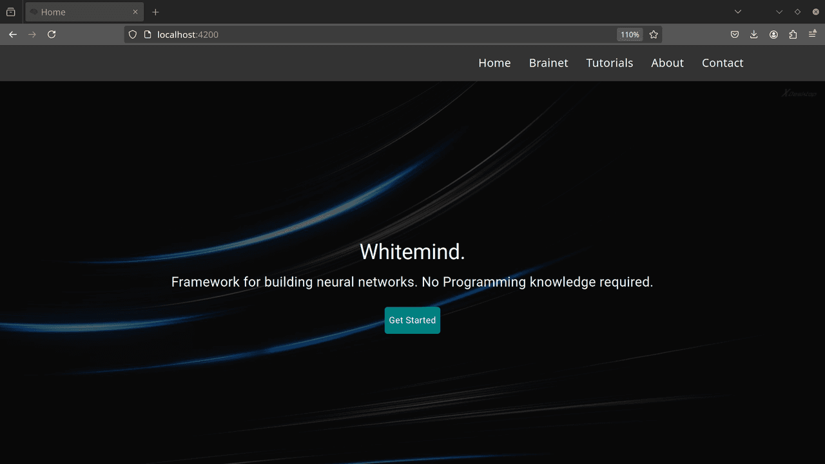The width and height of the screenshot is (825, 464).
Task: Open the Firefox account icon
Action: 773,35
